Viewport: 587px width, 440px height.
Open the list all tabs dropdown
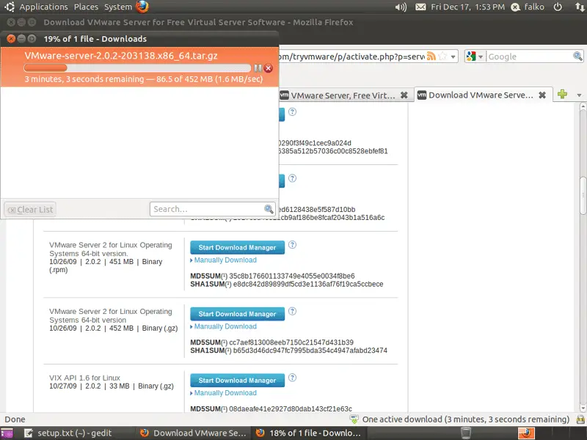[x=579, y=95]
